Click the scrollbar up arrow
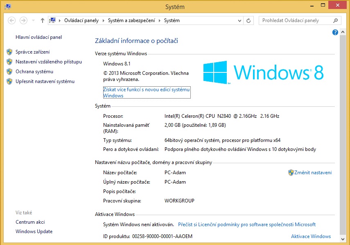The width and height of the screenshot is (350, 245). 343,32
